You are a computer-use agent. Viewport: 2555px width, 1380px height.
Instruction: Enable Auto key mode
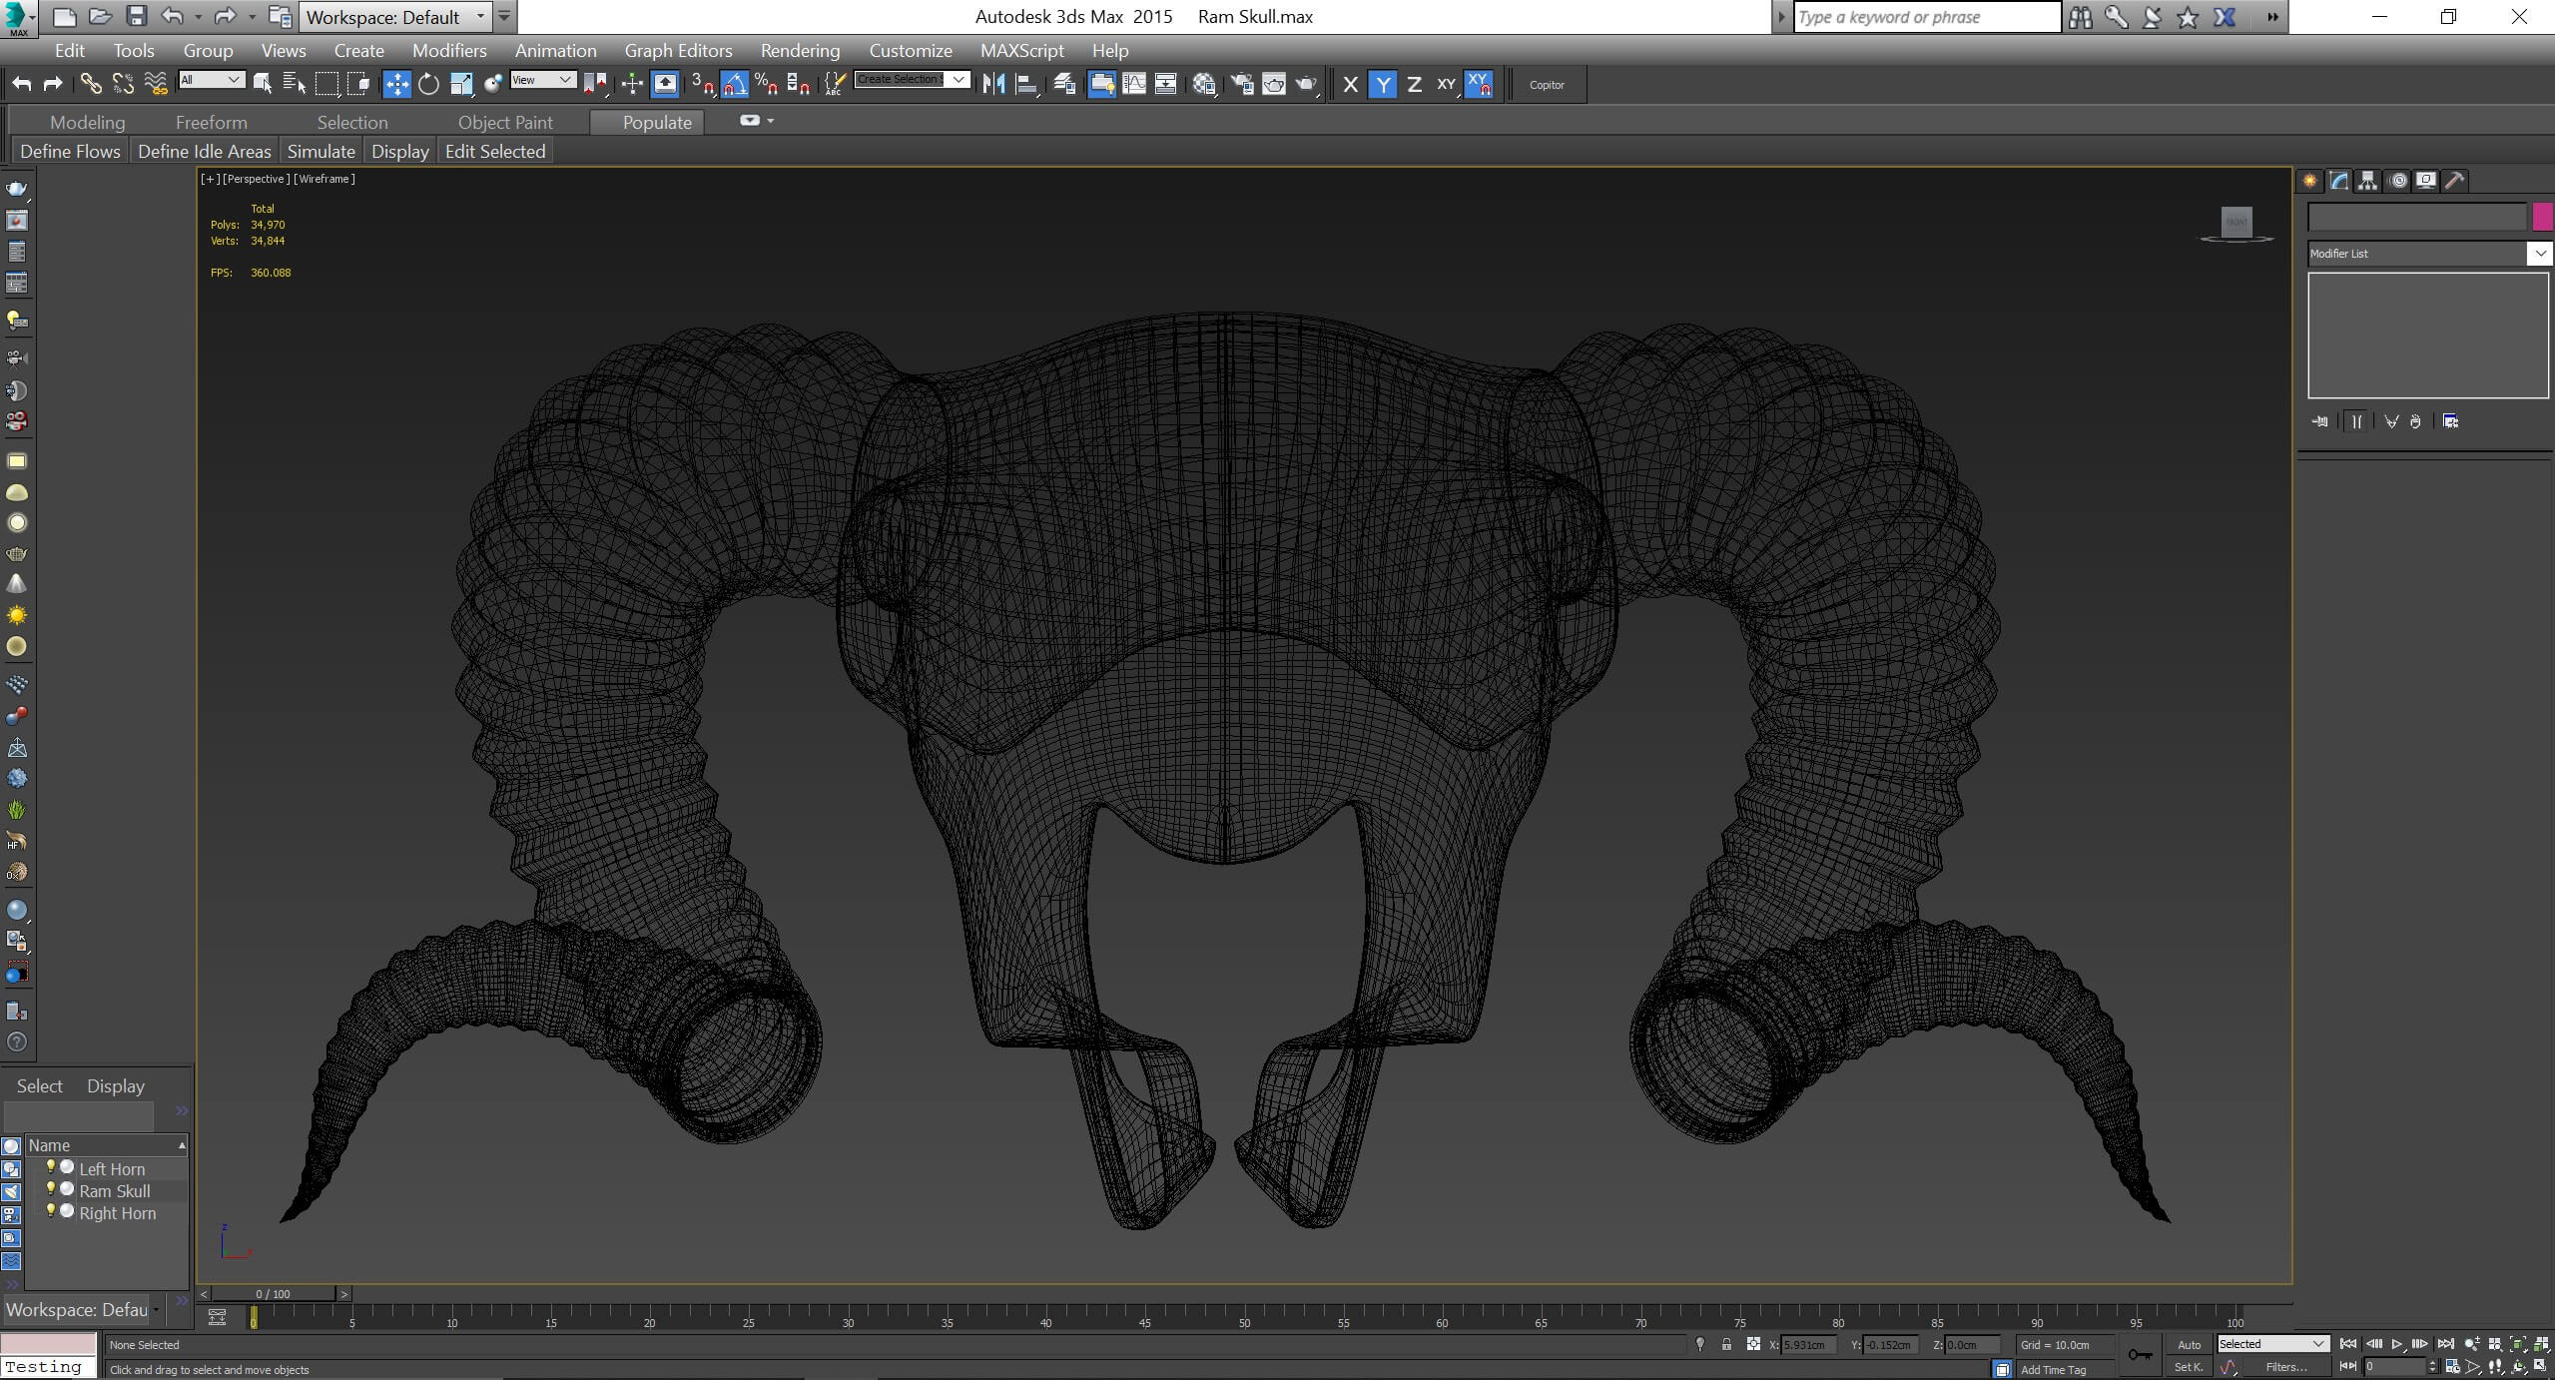2189,1344
